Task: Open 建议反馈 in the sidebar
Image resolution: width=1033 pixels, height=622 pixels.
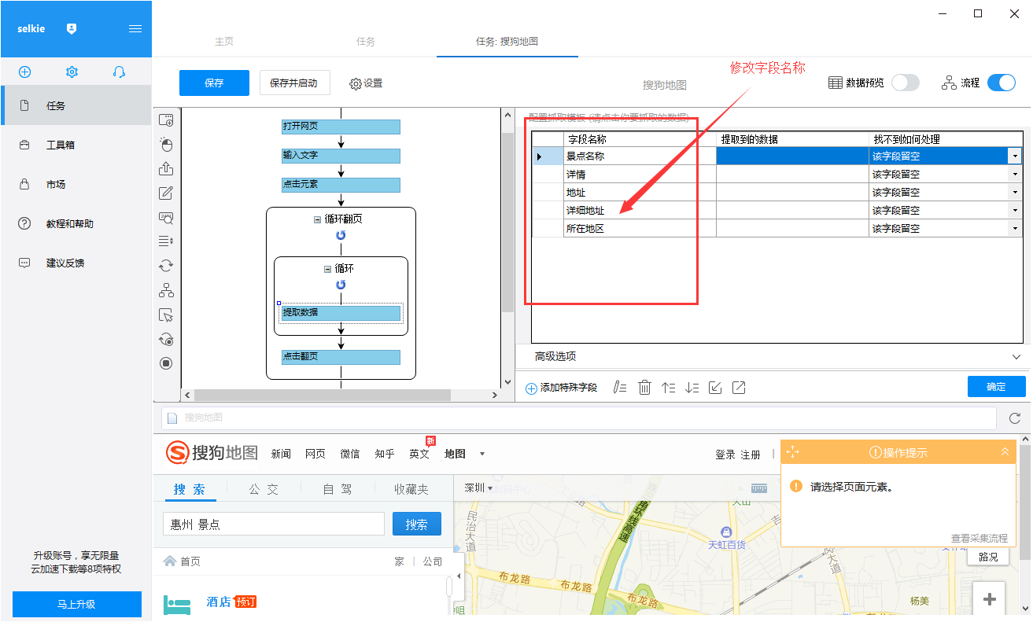Action: (x=76, y=263)
